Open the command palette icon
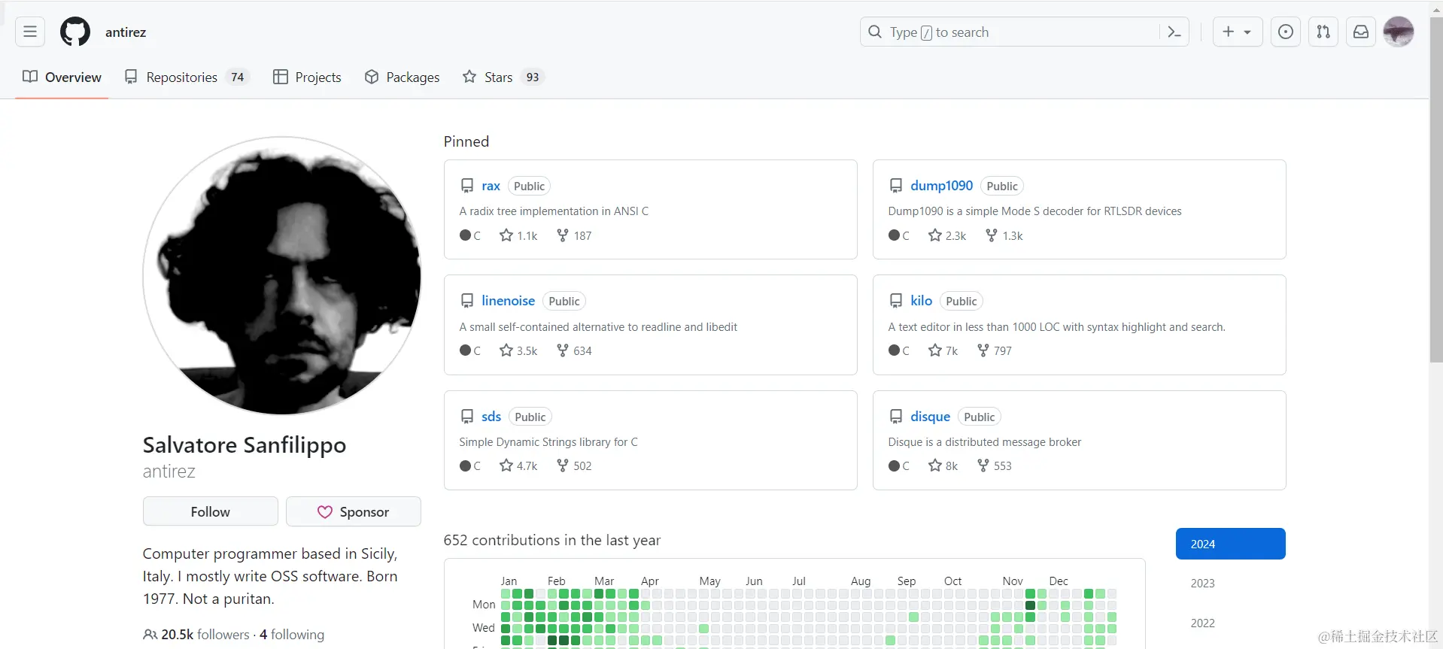 [x=1174, y=32]
